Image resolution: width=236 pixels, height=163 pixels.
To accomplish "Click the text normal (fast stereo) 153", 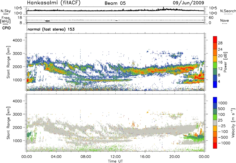I will tap(51, 29).
